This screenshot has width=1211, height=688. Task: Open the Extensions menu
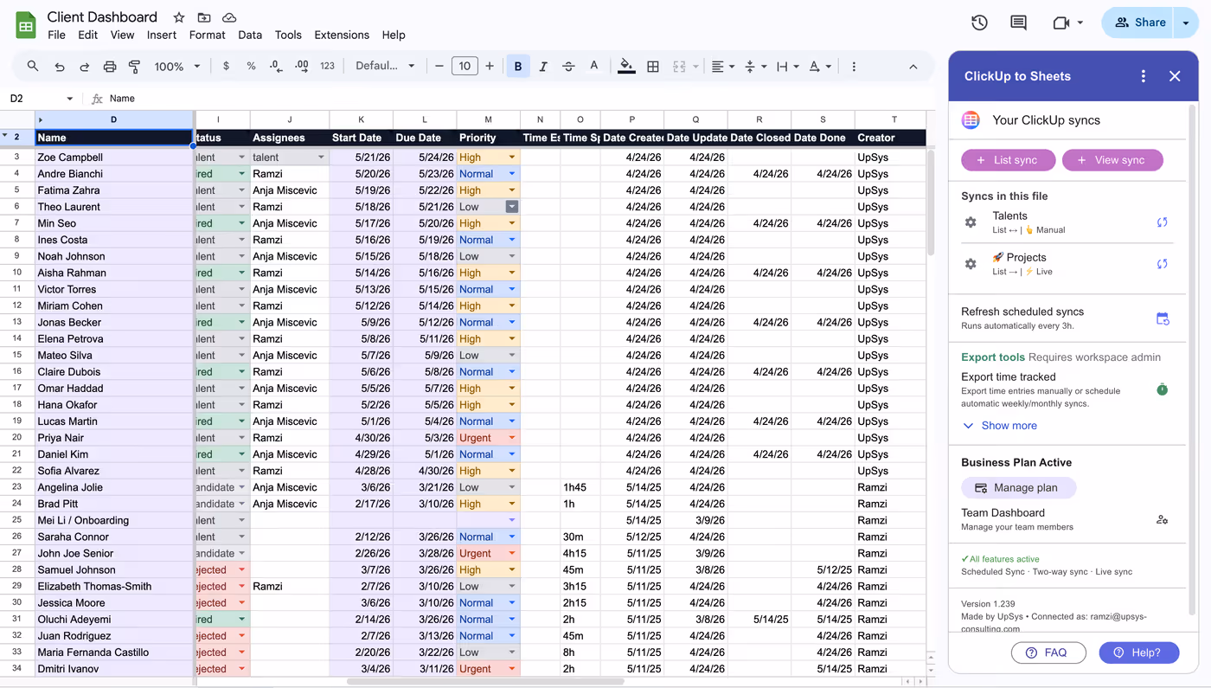pos(342,35)
